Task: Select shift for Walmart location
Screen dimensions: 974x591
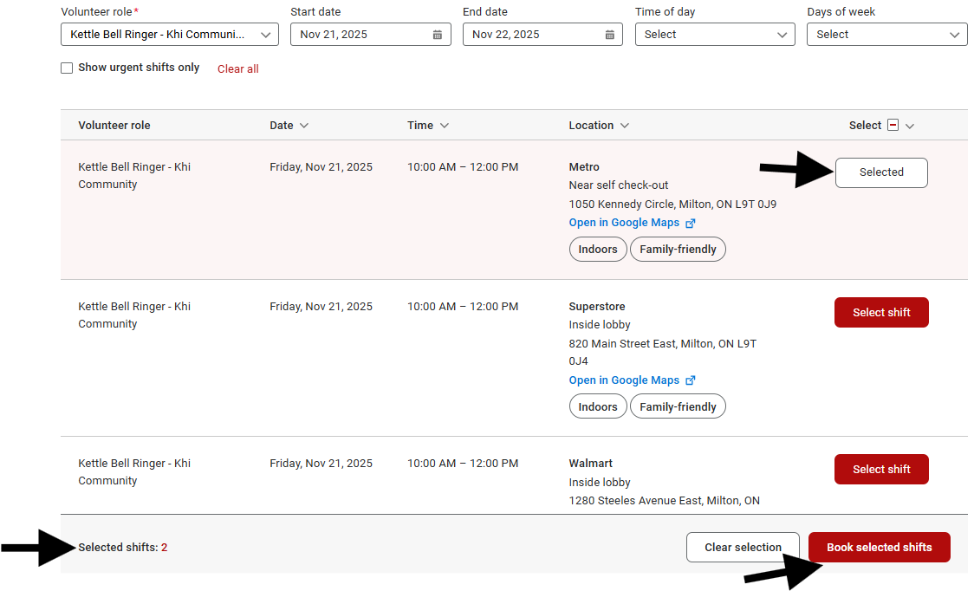Action: tap(881, 470)
